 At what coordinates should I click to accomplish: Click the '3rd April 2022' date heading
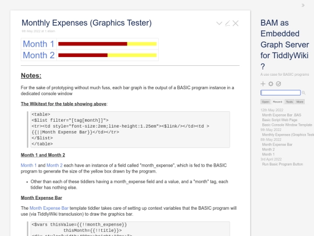click(x=271, y=159)
